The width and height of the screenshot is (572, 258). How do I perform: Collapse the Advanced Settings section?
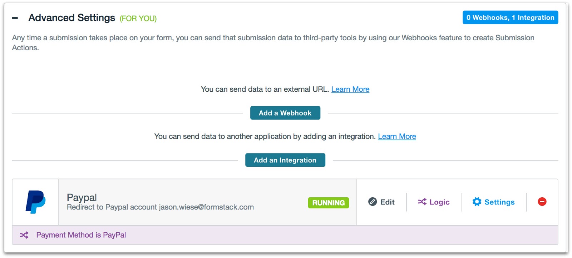(x=15, y=18)
